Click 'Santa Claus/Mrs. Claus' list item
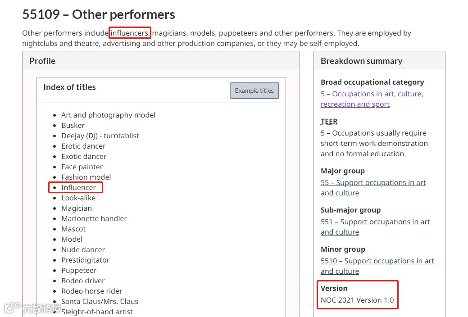 [100, 302]
